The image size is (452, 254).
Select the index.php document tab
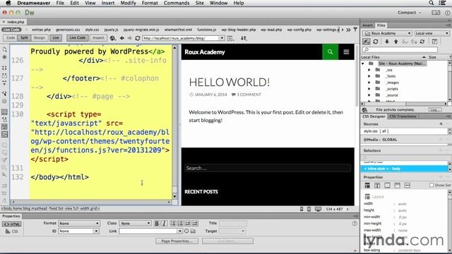tap(16, 22)
